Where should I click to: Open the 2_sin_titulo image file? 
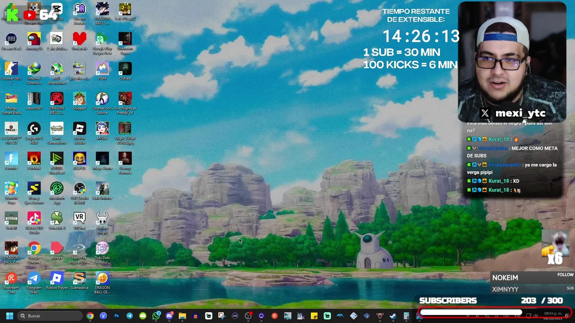57,42
